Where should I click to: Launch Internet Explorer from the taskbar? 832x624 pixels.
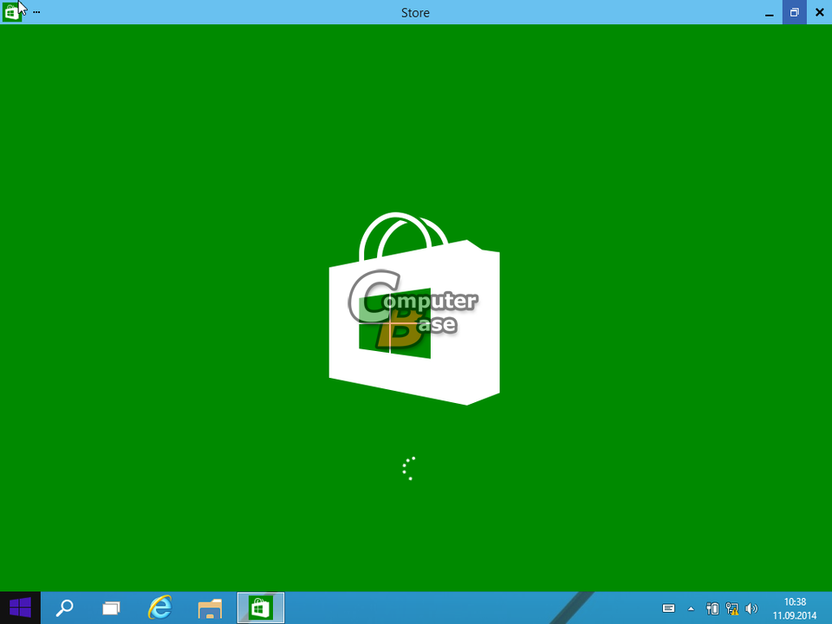pyautogui.click(x=160, y=608)
